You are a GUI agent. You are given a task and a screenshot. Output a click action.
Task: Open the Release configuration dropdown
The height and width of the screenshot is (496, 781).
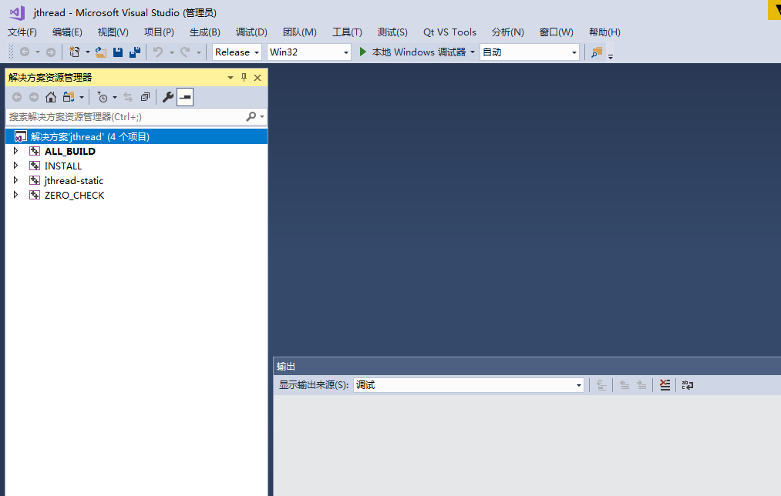click(x=237, y=52)
